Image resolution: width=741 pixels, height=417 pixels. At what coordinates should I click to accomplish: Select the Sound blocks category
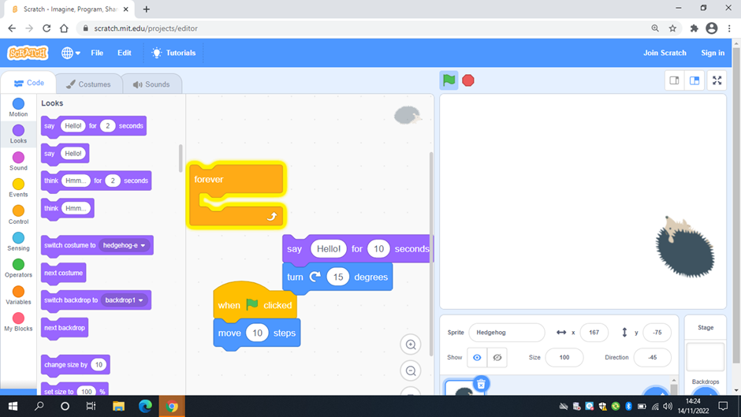(x=18, y=161)
